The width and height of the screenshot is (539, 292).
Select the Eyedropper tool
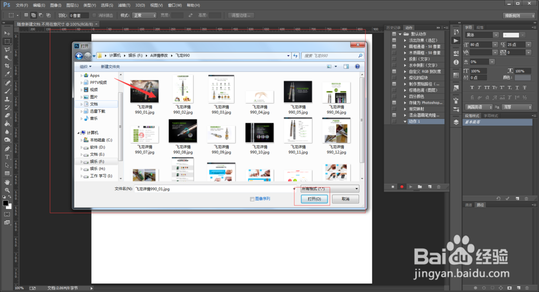click(7, 74)
